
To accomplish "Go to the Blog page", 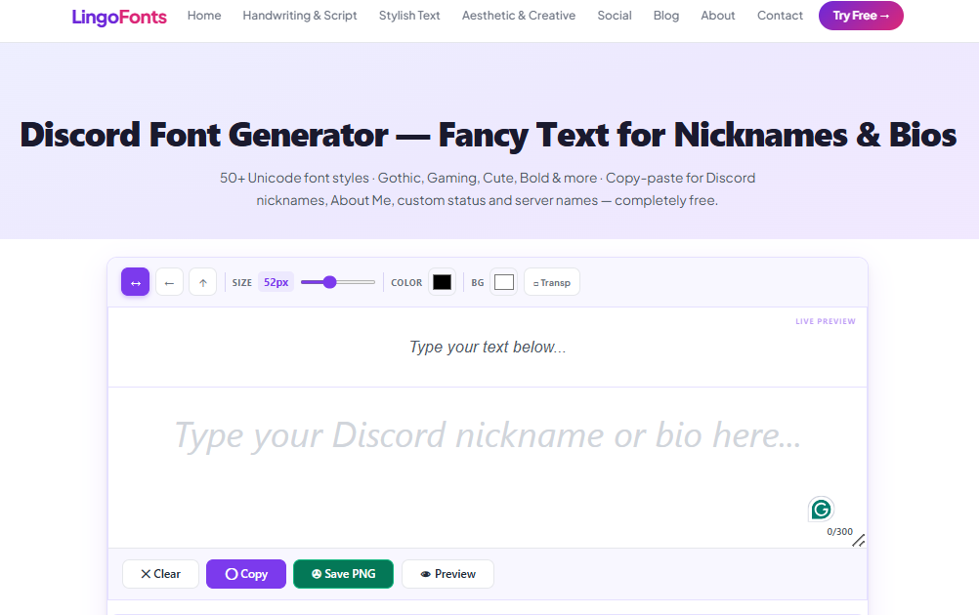I will tap(666, 16).
